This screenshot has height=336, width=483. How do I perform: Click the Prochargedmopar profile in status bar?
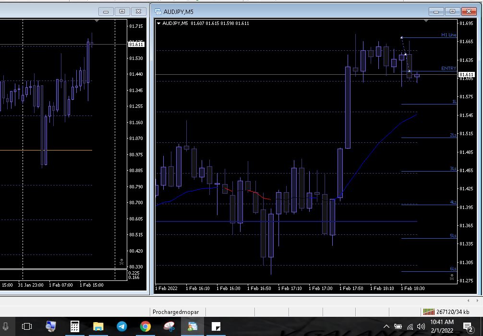(x=176, y=312)
